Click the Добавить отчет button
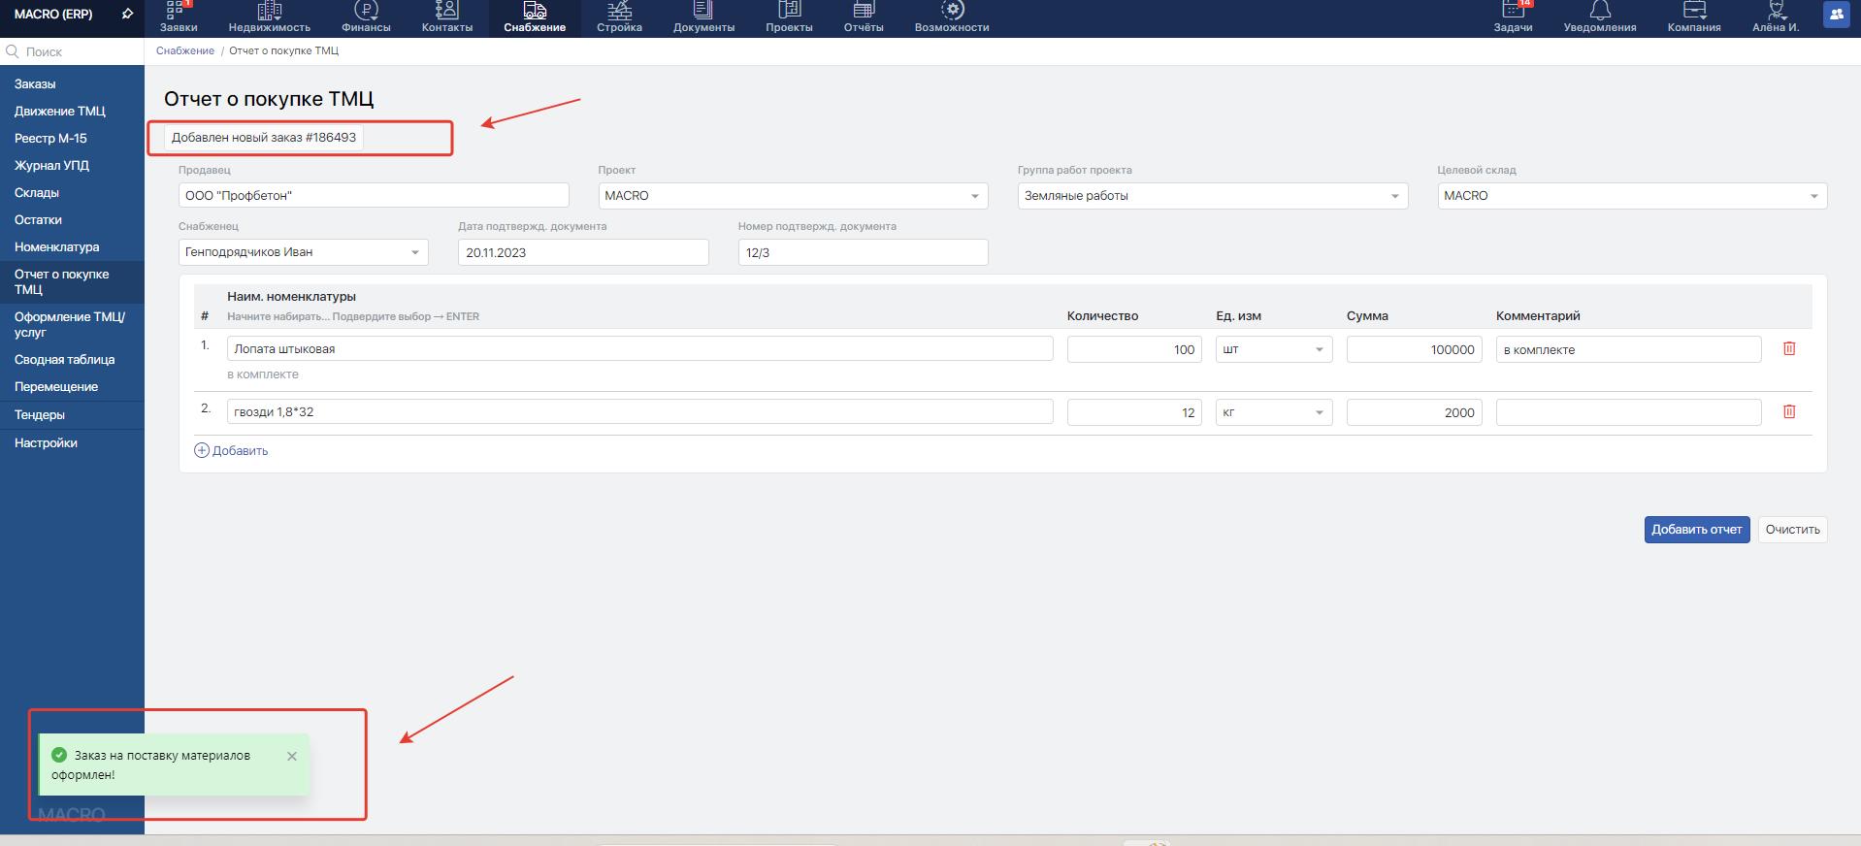Screen dimensions: 1861x846 pos(1696,530)
